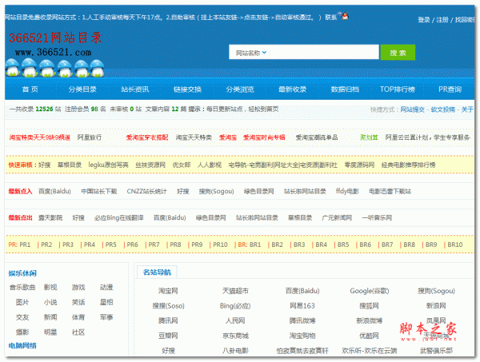Open 小说 subcategory
This screenshot has height=362, width=480.
(50, 302)
